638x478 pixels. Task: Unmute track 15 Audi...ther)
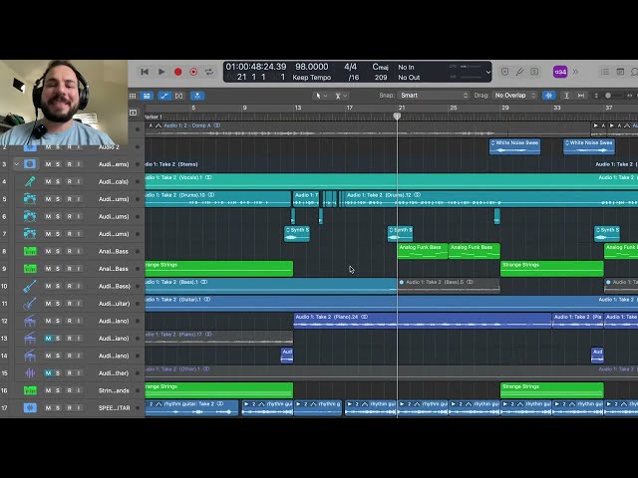(49, 373)
